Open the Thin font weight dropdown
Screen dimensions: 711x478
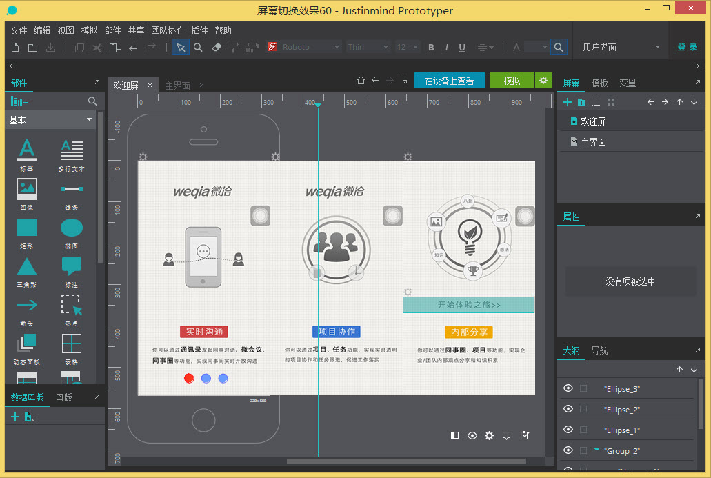click(368, 47)
